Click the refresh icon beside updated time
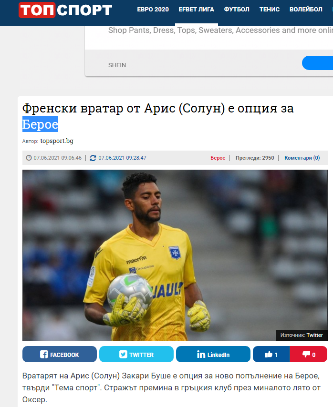The width and height of the screenshot is (333, 407). (x=93, y=158)
